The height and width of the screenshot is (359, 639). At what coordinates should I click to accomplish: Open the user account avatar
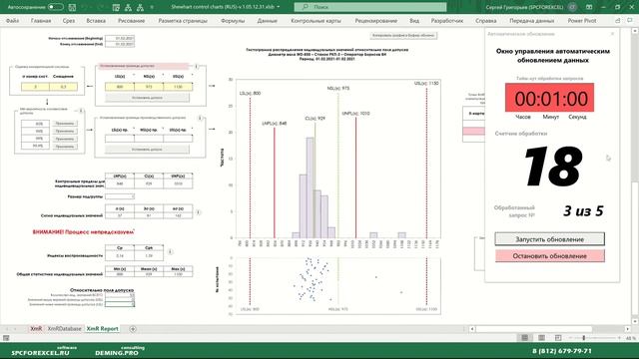coord(572,7)
